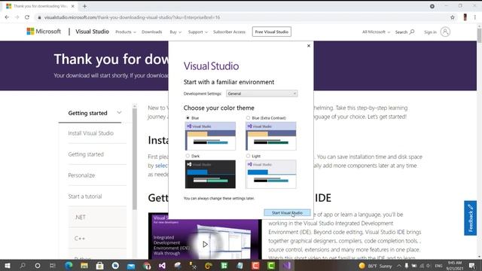This screenshot has height=271, width=482.
Task: Open Microsoft Store from the taskbar
Action: 99,266
